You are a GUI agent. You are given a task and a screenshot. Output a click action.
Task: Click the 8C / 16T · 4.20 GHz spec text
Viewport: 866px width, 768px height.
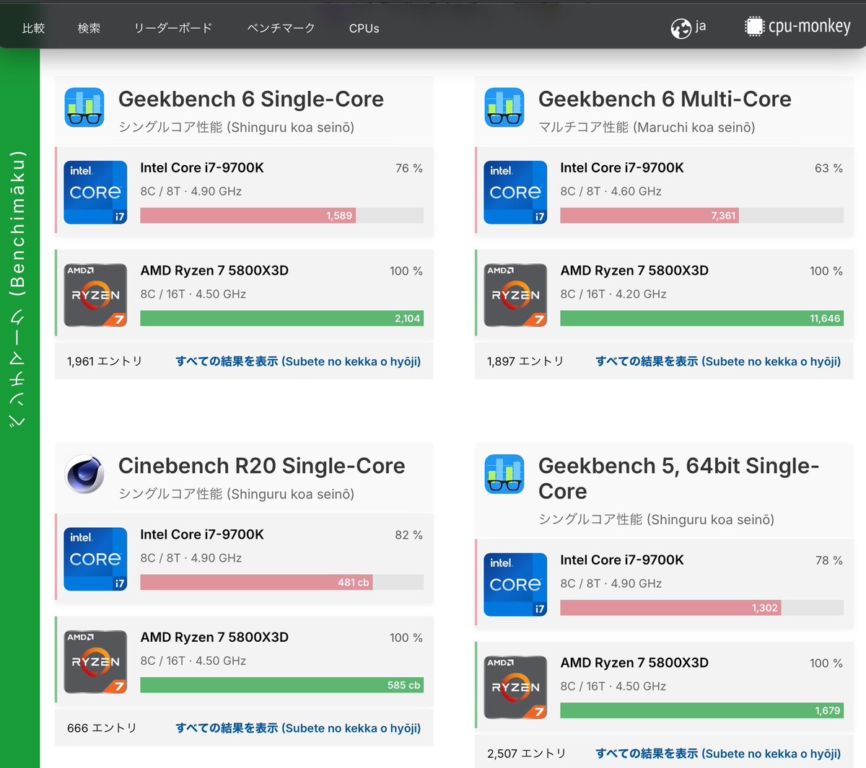coord(613,294)
